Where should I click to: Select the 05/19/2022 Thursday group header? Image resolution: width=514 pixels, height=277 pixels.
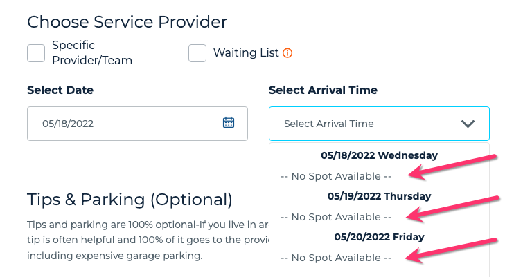click(x=379, y=196)
